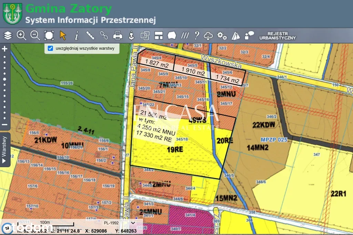Expand the Warstwy side panel
Screen dimensions: 353x235
pyautogui.click(x=5, y=150)
